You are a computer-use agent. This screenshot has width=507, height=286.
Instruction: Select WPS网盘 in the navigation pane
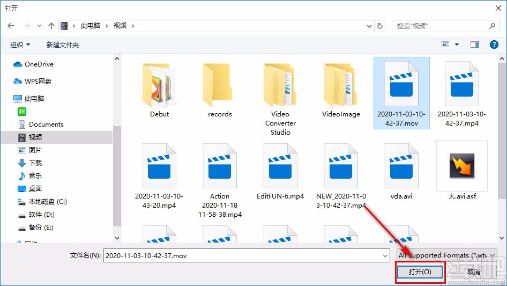tap(32, 82)
